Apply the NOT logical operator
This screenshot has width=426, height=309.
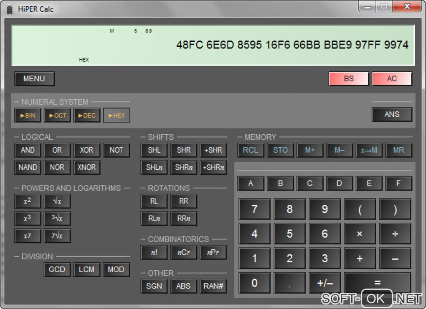(117, 150)
